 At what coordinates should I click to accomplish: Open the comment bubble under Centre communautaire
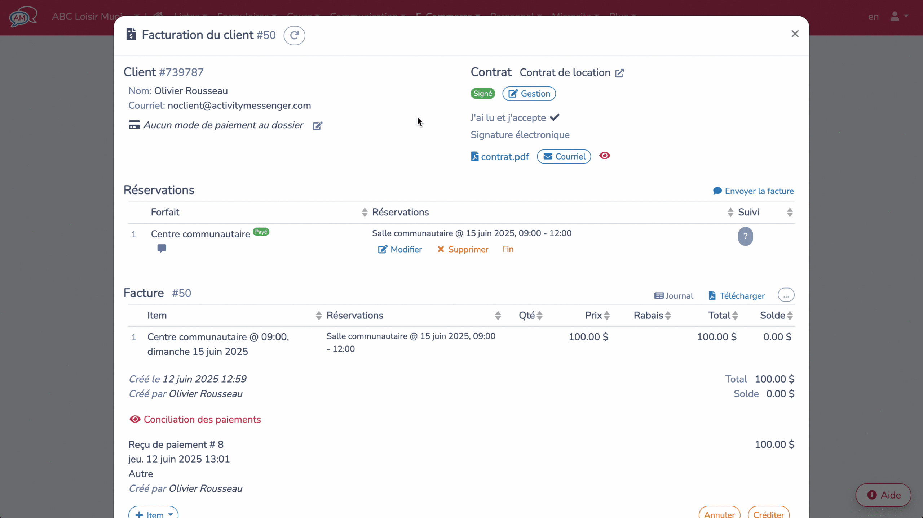(x=162, y=248)
